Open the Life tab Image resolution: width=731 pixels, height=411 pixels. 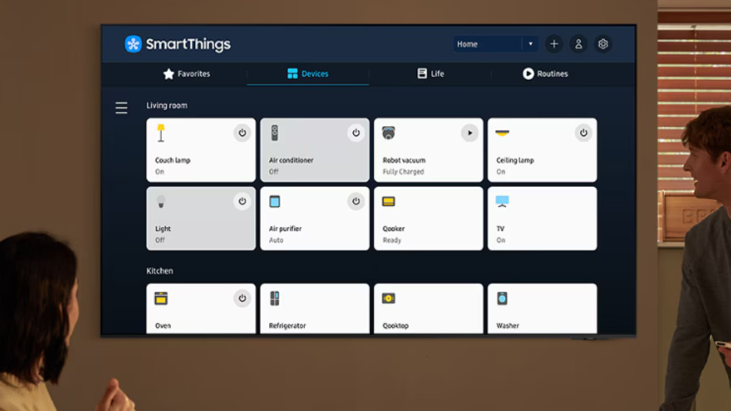[x=431, y=74]
